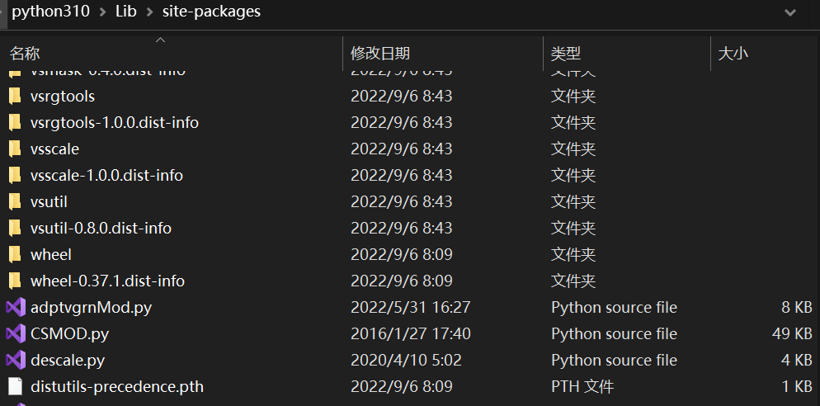Go to python310 in the breadcrumb path
Image resolution: width=820 pixels, height=406 pixels.
click(50, 12)
